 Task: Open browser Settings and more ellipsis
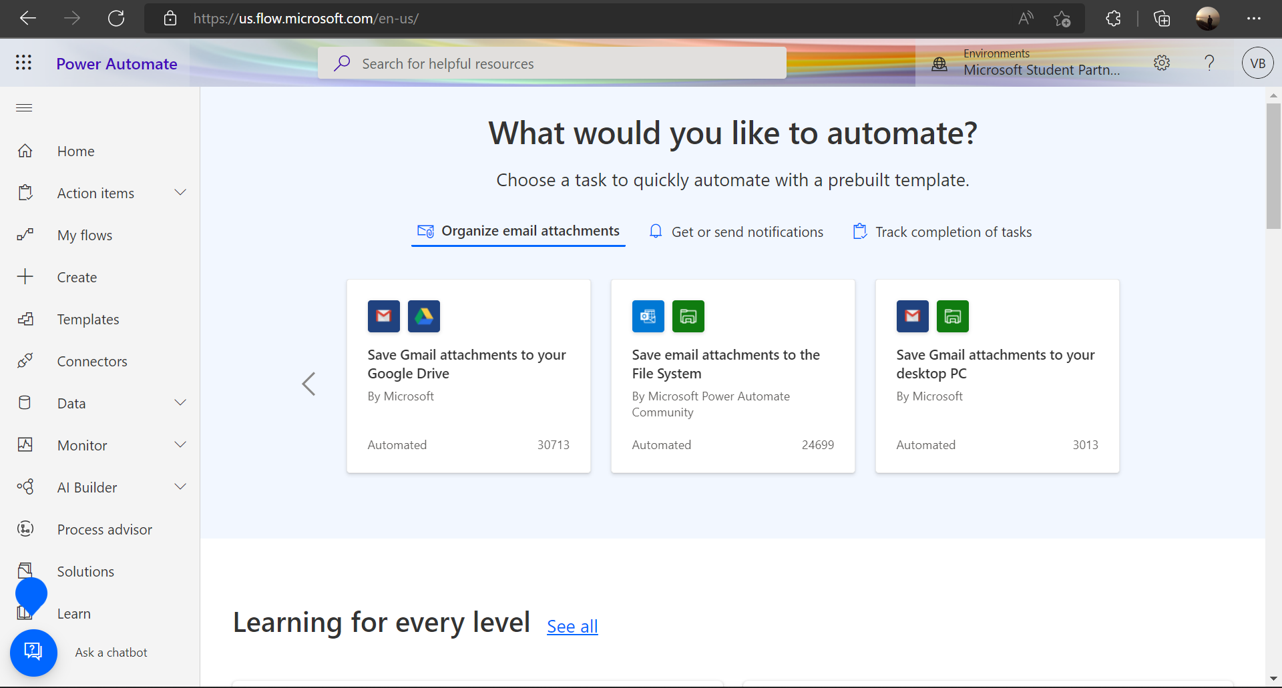coord(1254,19)
